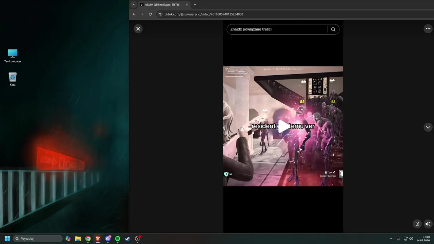The height and width of the screenshot is (244, 434).
Task: Switch to Brave browser in the taskbar
Action: 98,239
